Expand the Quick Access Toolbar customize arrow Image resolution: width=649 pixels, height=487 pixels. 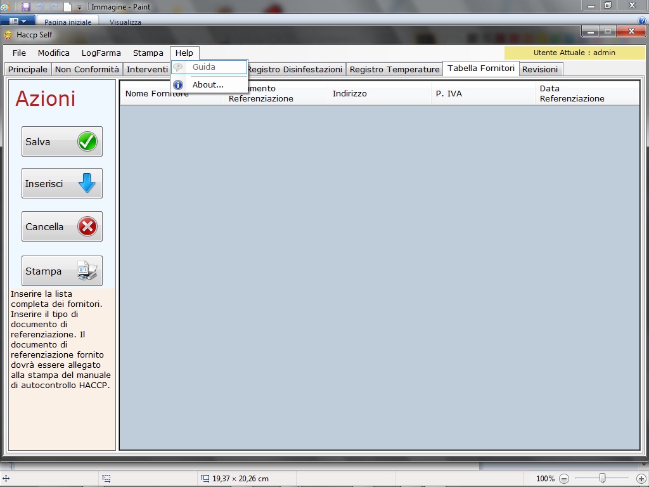point(80,7)
